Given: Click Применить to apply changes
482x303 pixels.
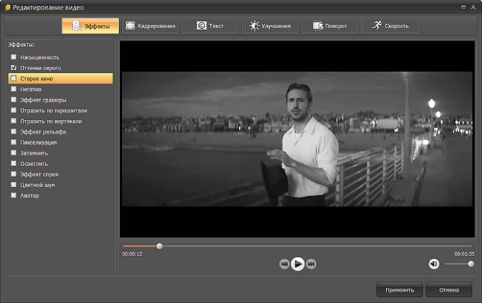Looking at the screenshot, I should (399, 290).
